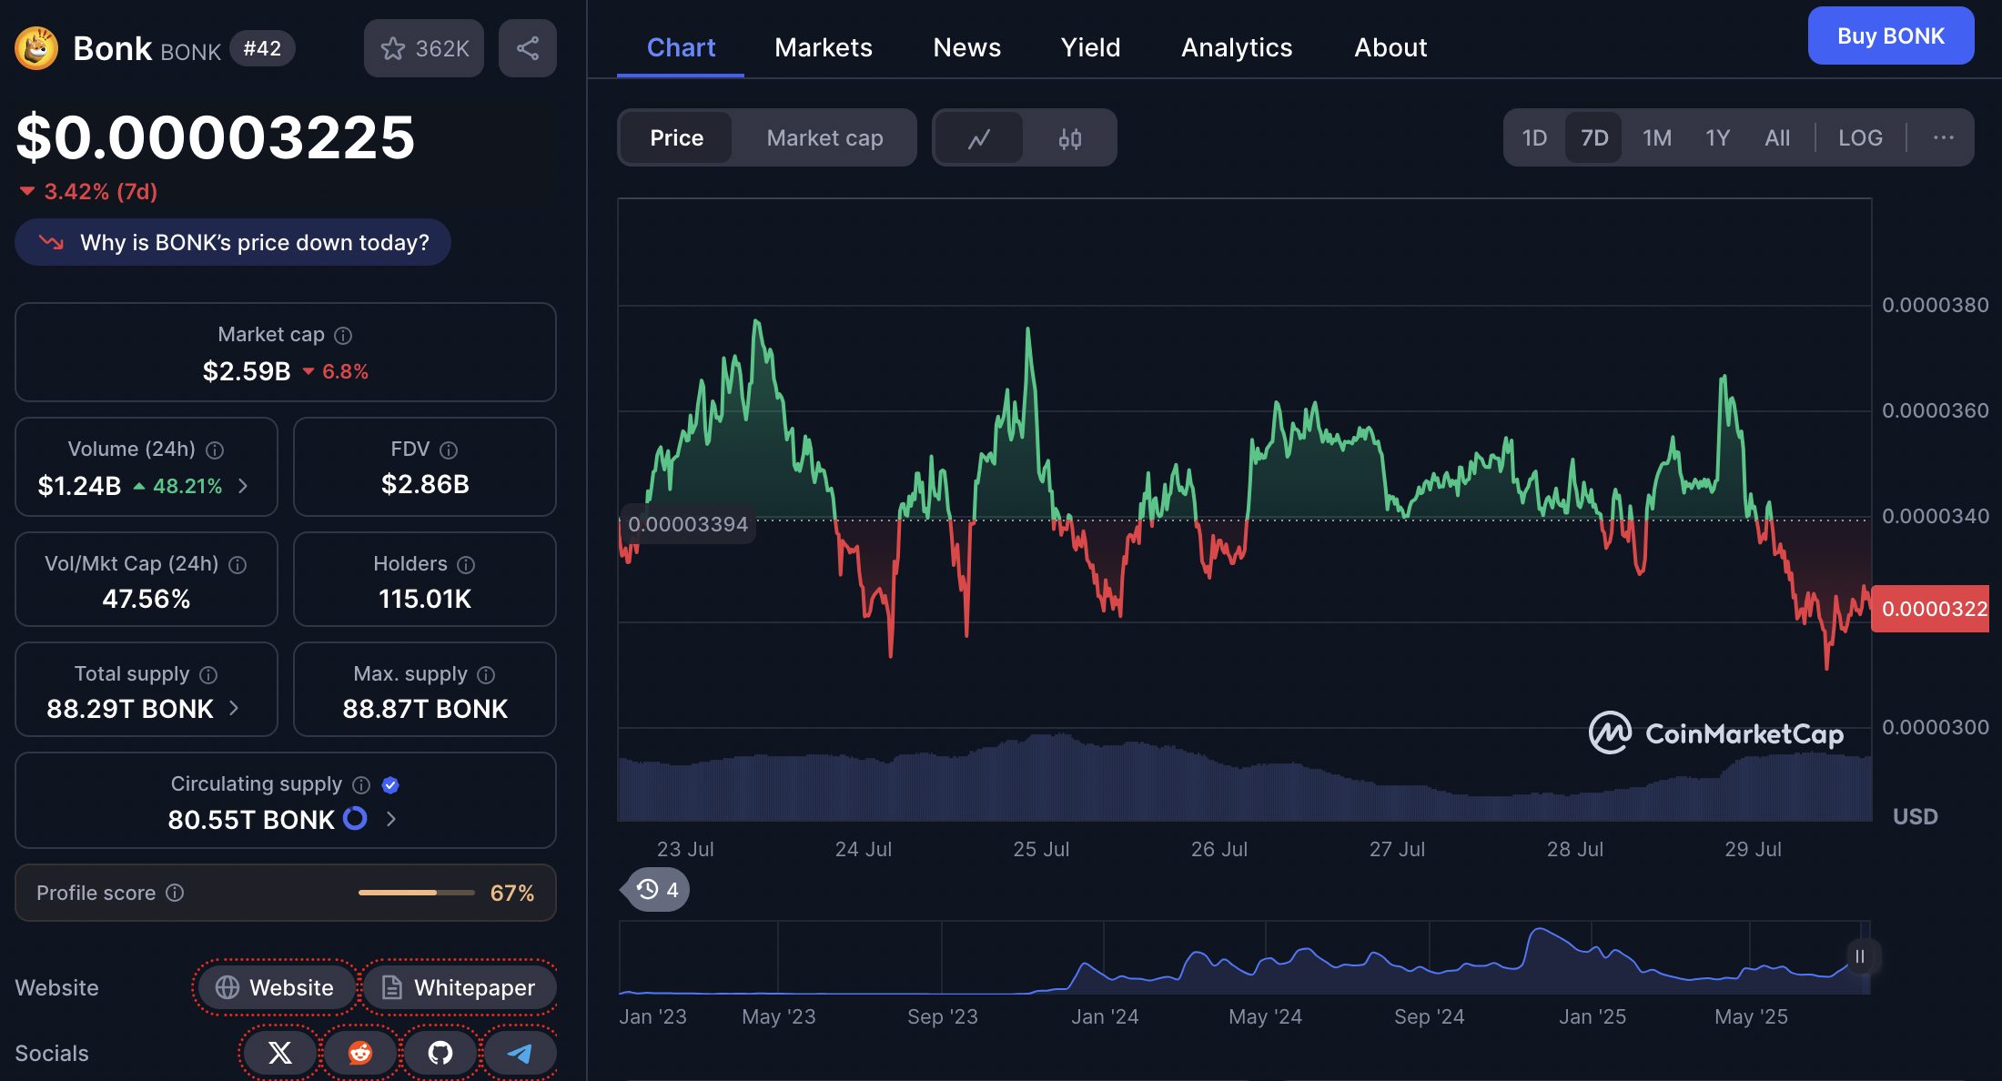Expand Volume (24h) details chevron
2002x1081 pixels.
point(243,486)
